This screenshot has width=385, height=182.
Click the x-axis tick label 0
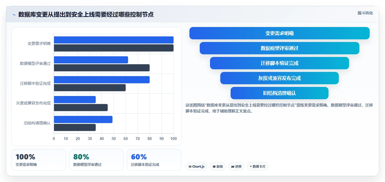click(54, 139)
